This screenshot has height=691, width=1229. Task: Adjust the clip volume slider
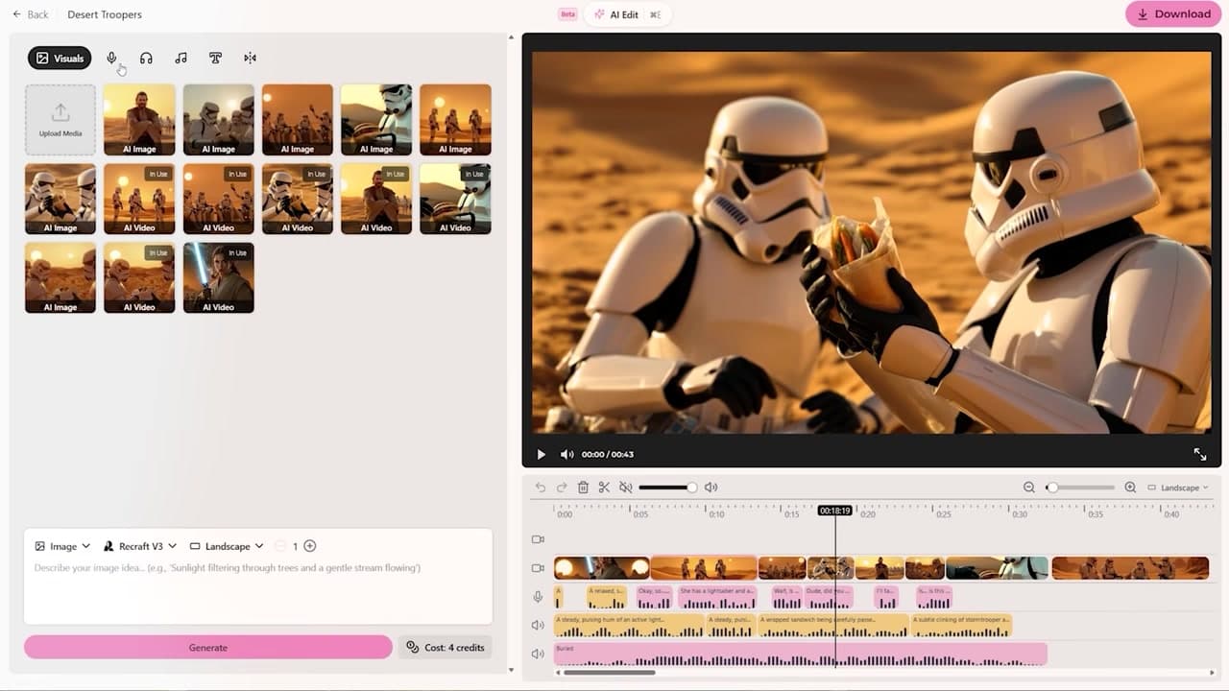tap(668, 488)
